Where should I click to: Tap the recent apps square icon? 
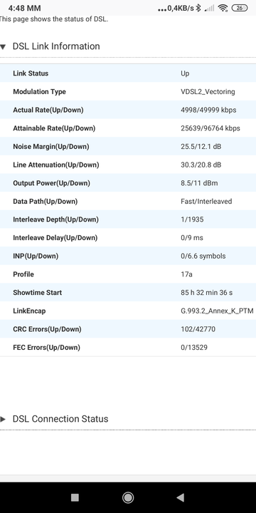pos(75,497)
